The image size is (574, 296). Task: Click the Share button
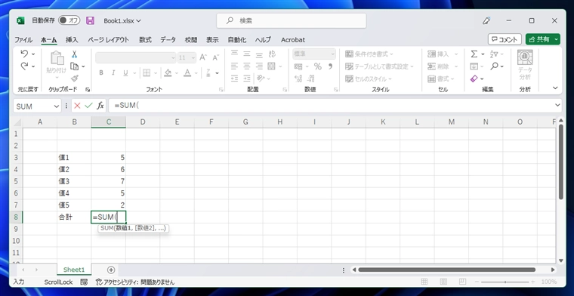pyautogui.click(x=539, y=39)
